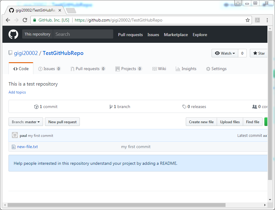
Task: Open the Chrome three-dot menu
Action: pos(267,20)
